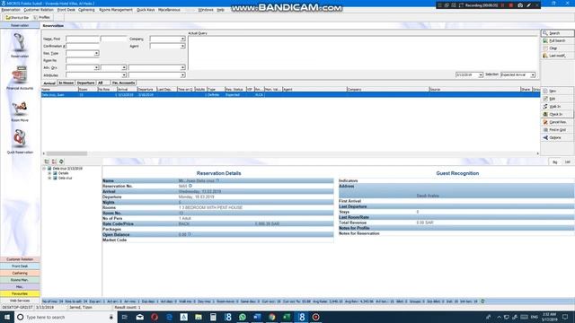Screen dimensions: 575x323
Task: Open the Company dropdown
Action: [182, 39]
